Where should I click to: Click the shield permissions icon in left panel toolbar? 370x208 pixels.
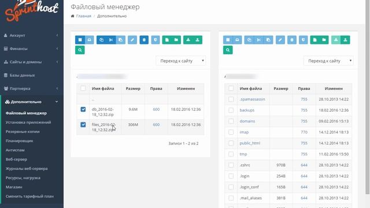point(156,40)
